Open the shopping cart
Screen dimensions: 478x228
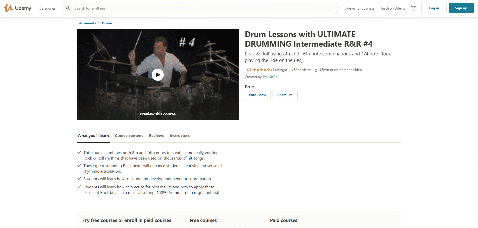(413, 8)
